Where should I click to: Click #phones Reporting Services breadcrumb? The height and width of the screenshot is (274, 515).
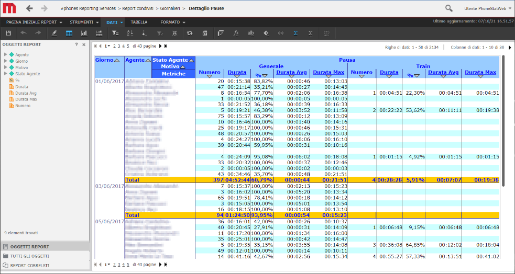(89, 8)
